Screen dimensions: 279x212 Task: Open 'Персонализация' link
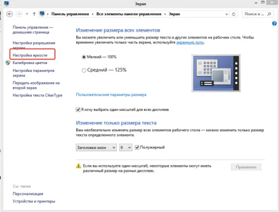[28, 194]
